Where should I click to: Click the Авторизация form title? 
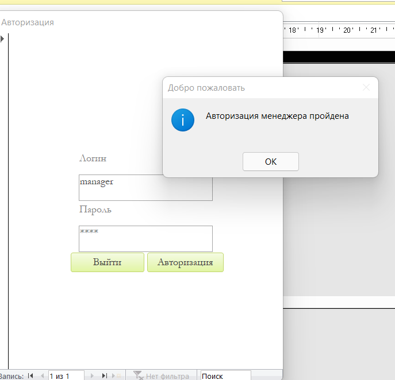[x=28, y=22]
